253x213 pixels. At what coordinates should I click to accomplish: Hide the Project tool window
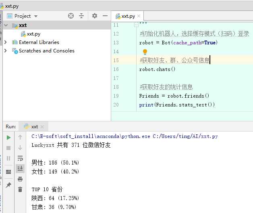(105, 16)
